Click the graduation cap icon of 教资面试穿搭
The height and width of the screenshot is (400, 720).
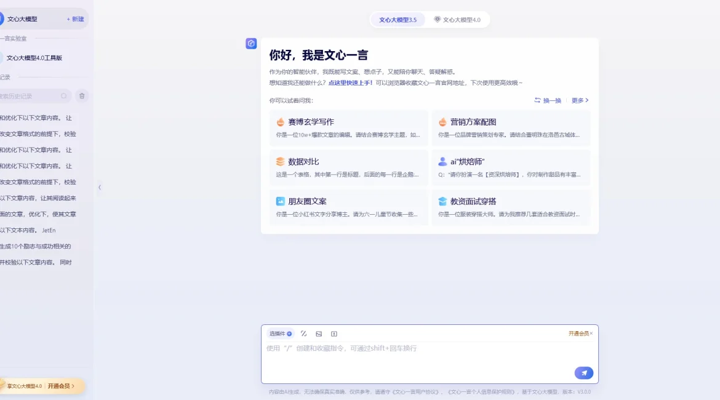click(442, 201)
